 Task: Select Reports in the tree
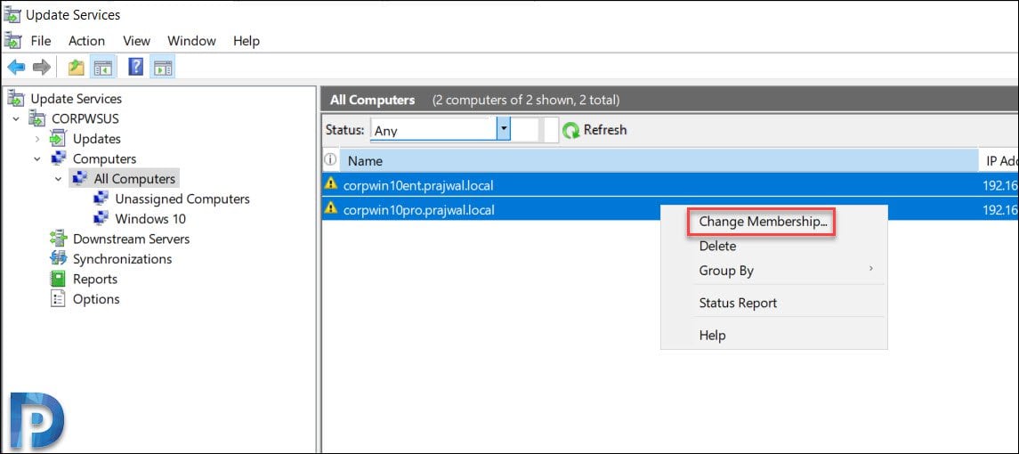[x=95, y=280]
